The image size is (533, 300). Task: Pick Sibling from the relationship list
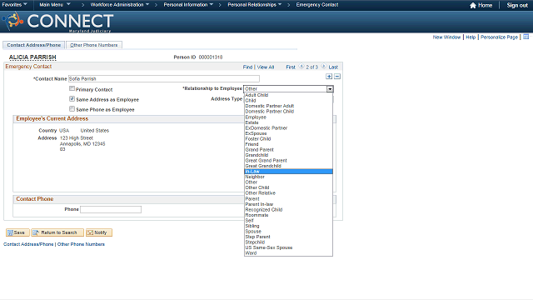[x=288, y=226]
